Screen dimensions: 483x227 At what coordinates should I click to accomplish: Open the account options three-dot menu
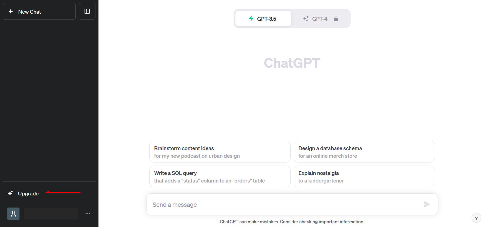[x=88, y=214]
